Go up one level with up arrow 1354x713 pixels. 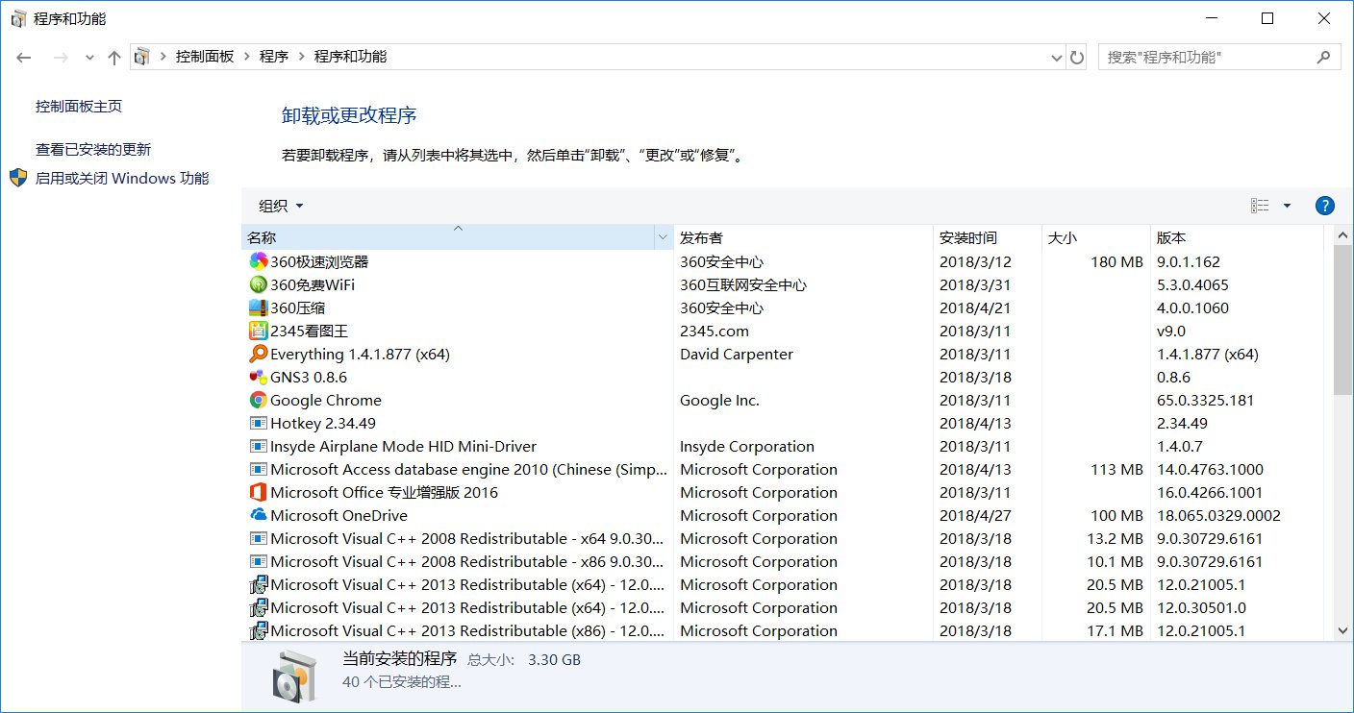pyautogui.click(x=114, y=58)
